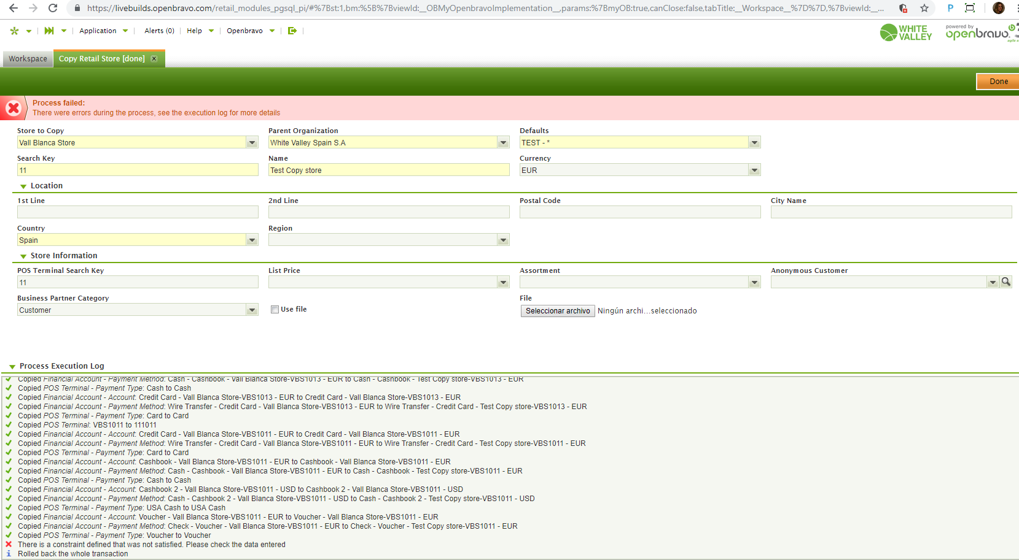Open the Store to Copy dropdown
This screenshot has height=560, width=1019.
252,143
